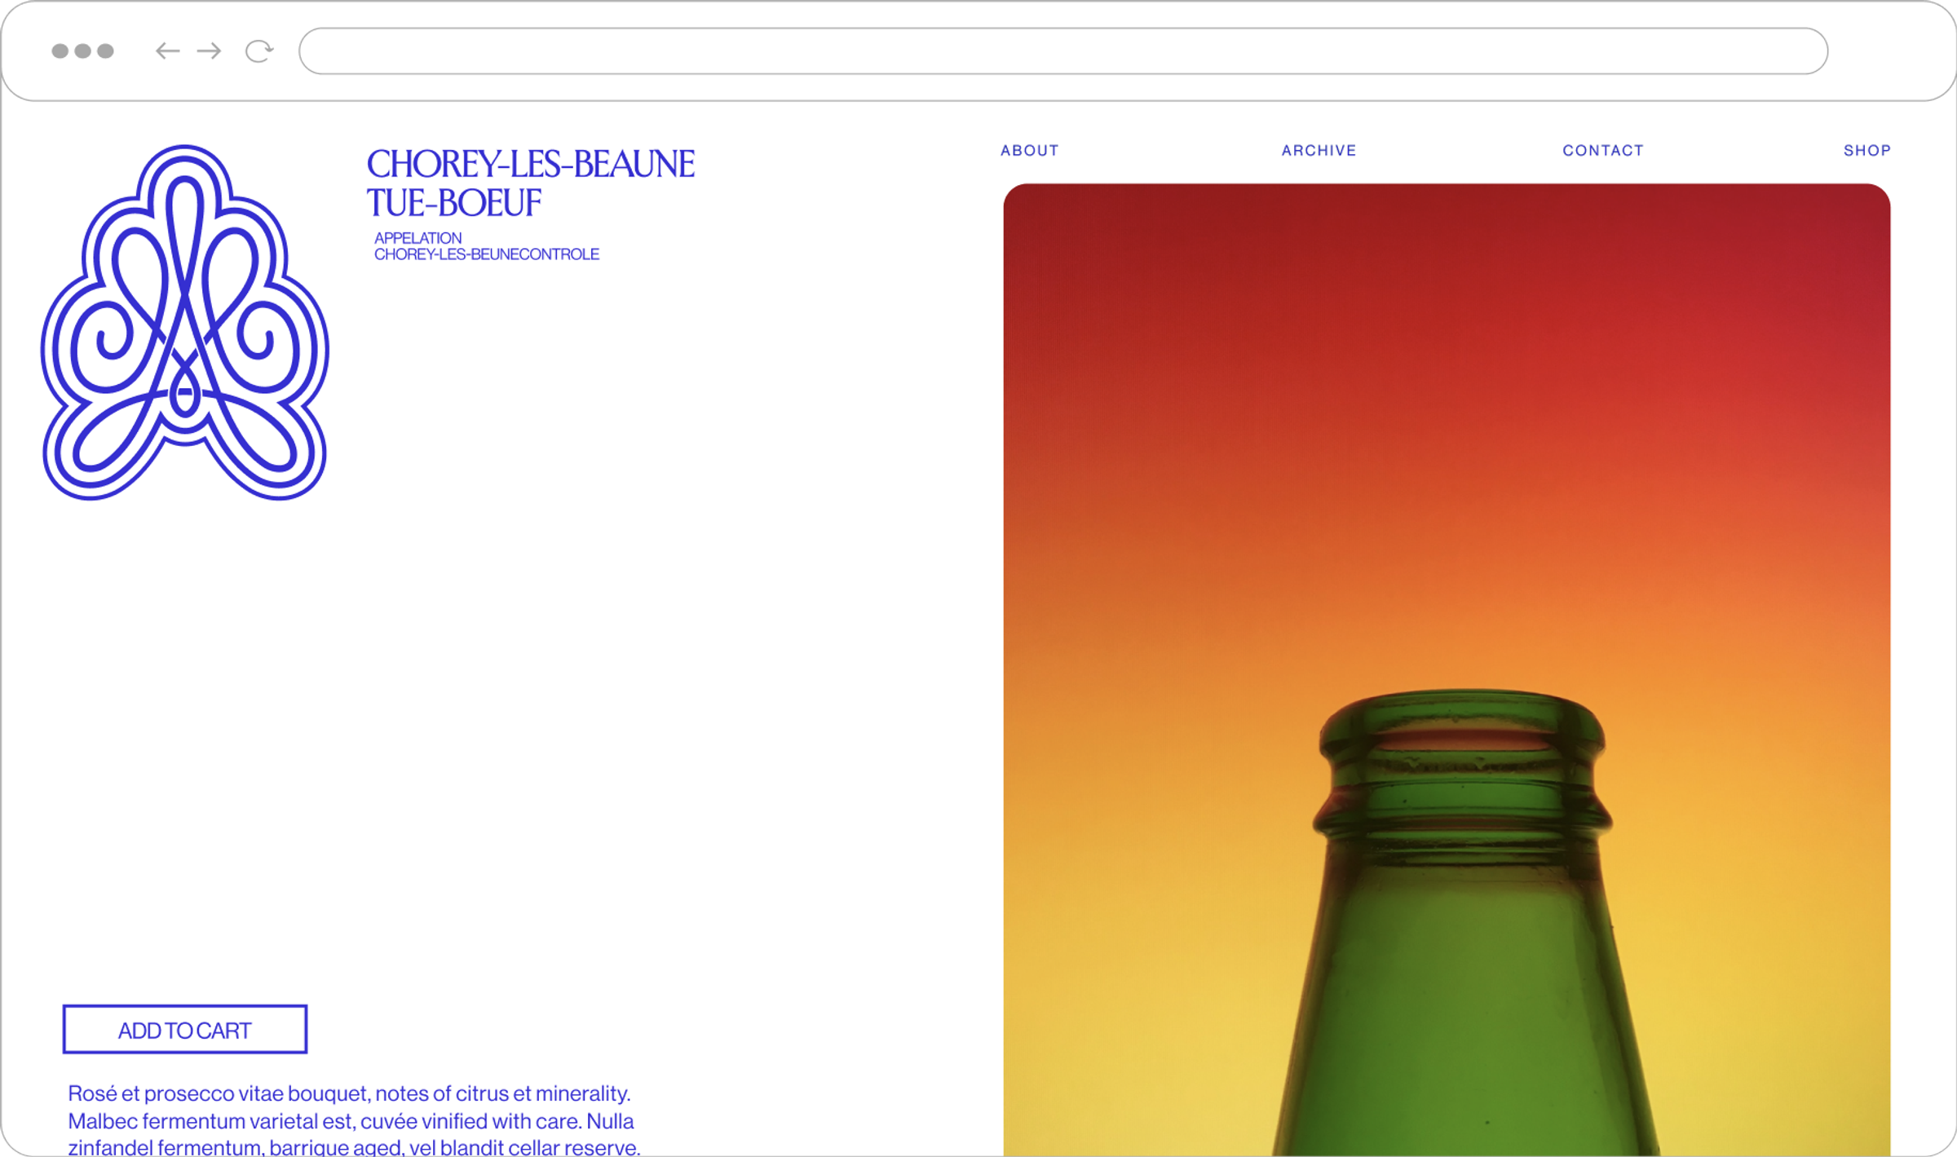Screen dimensions: 1957x1157
Task: Click the TUE-BOEUF heading line
Action: pyautogui.click(x=453, y=204)
